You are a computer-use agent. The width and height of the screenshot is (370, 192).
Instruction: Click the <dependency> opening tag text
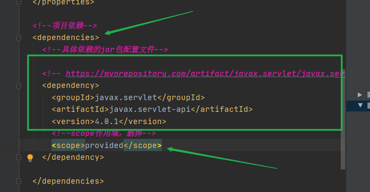pos(71,85)
